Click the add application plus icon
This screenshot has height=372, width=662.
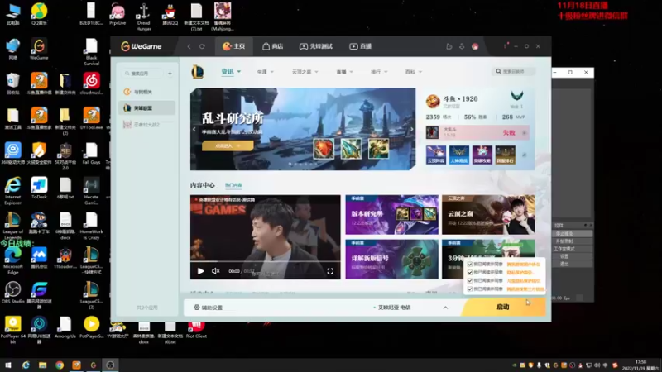pyautogui.click(x=170, y=74)
